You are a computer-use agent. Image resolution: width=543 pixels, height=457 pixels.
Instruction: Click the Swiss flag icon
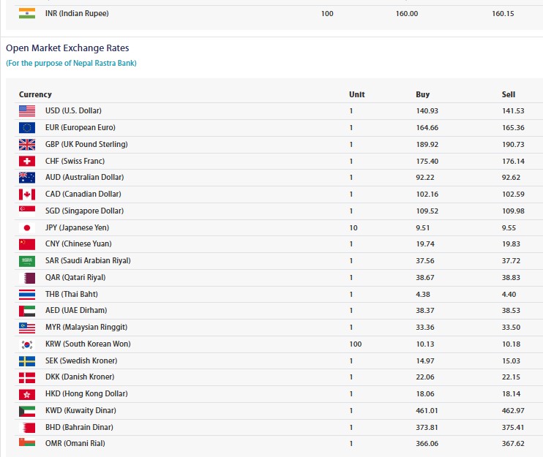[x=27, y=161]
